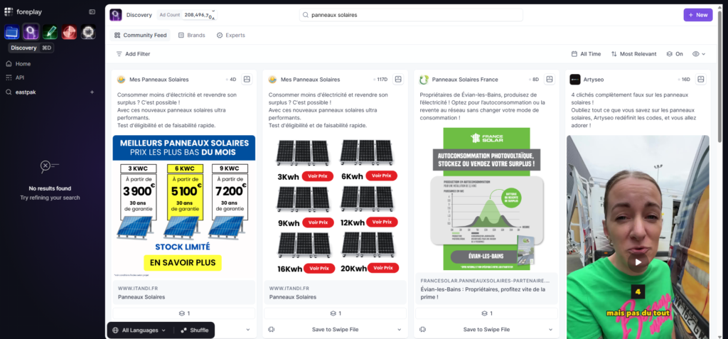Click the board icon on the 117D card footer
This screenshot has width=728, height=339.
click(x=271, y=330)
